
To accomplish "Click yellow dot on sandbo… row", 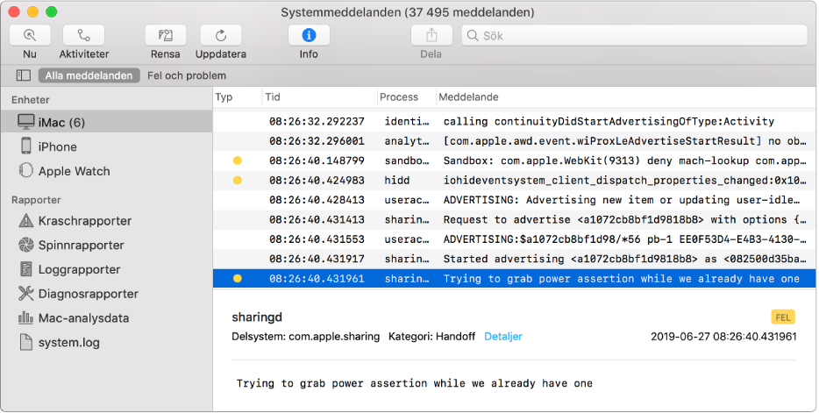I will coord(237,160).
